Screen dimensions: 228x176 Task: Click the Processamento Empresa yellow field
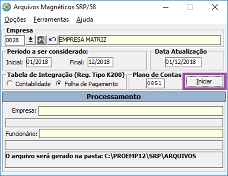point(131,111)
